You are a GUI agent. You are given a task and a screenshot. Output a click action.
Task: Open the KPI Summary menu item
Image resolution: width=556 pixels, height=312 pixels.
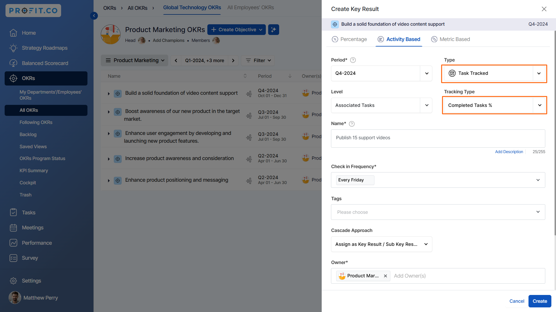pos(34,171)
